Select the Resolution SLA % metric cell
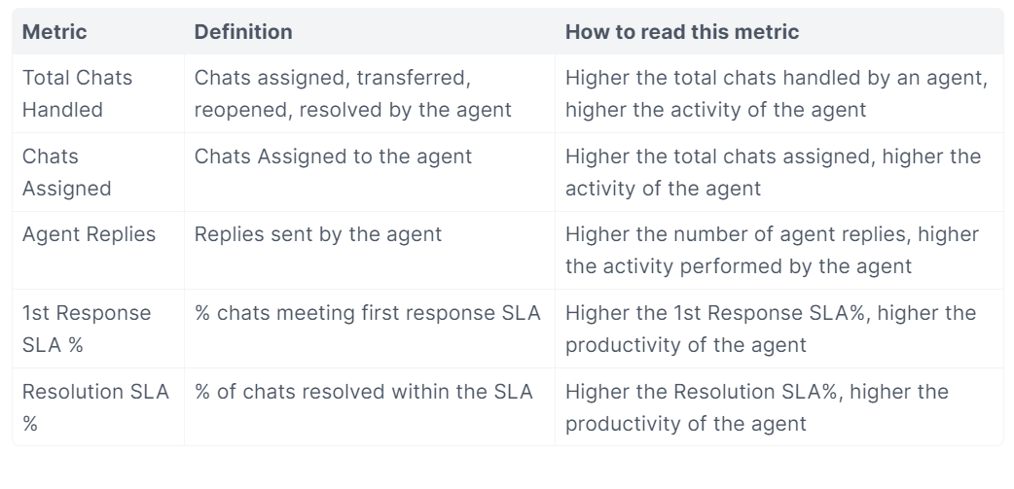The width and height of the screenshot is (1014, 489). (x=95, y=407)
